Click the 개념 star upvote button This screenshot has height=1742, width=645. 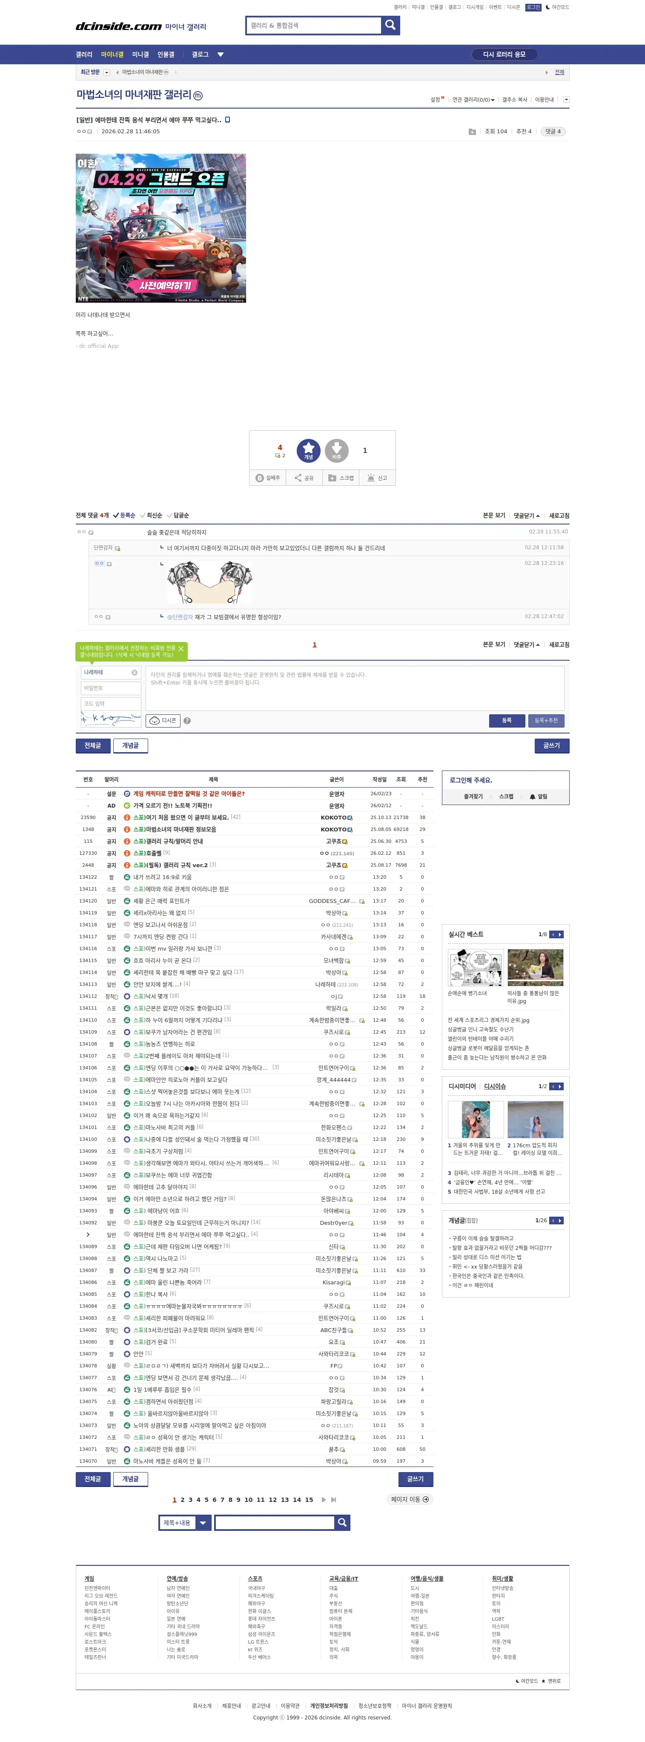coord(308,450)
